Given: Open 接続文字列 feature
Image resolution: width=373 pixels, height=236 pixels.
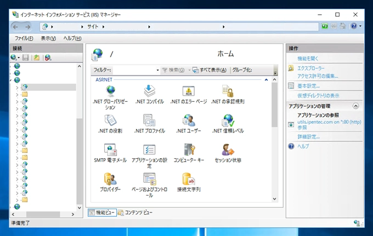Looking at the screenshot, I should coord(189,182).
